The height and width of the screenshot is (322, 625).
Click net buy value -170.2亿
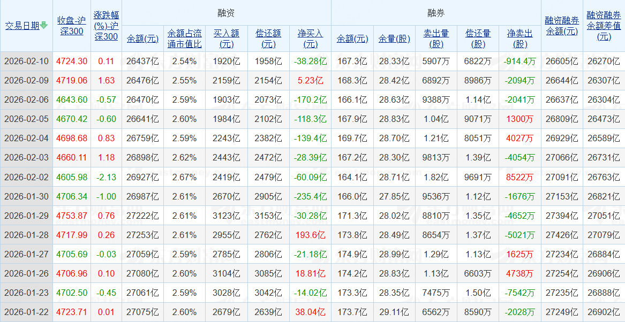[310, 100]
